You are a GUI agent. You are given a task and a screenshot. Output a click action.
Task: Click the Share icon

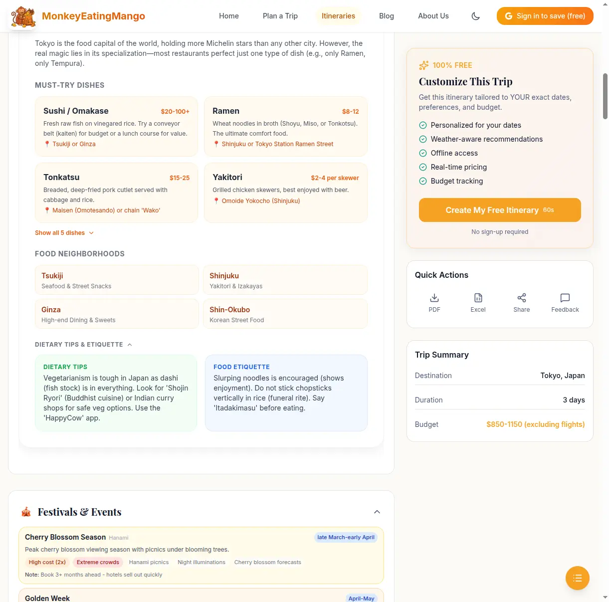tap(522, 303)
